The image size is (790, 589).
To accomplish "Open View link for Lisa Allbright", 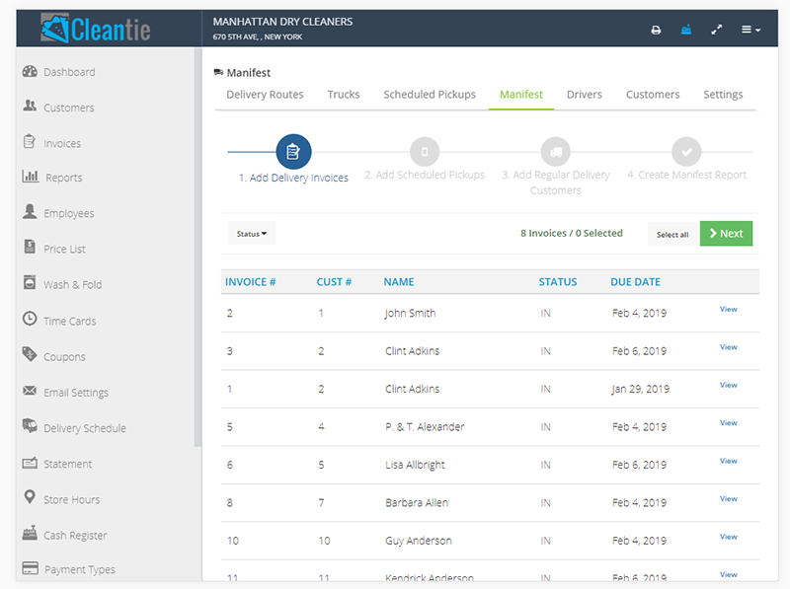I will click(728, 461).
